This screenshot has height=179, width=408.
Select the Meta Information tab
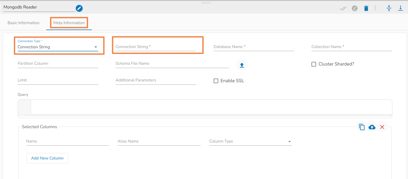tap(69, 23)
